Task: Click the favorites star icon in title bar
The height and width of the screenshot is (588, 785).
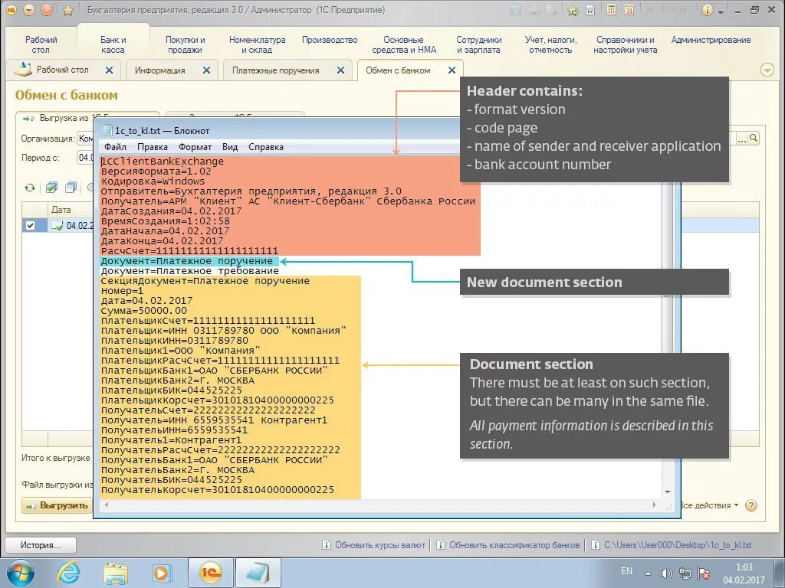Action: coord(68,11)
